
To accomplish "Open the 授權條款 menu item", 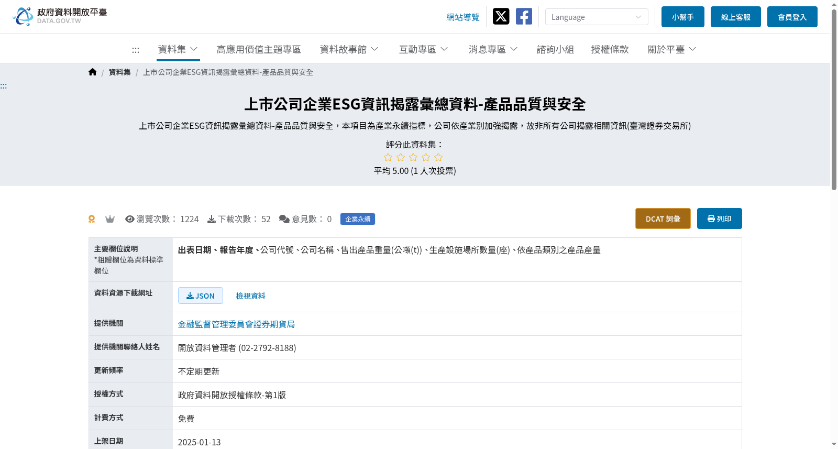I will pos(610,49).
